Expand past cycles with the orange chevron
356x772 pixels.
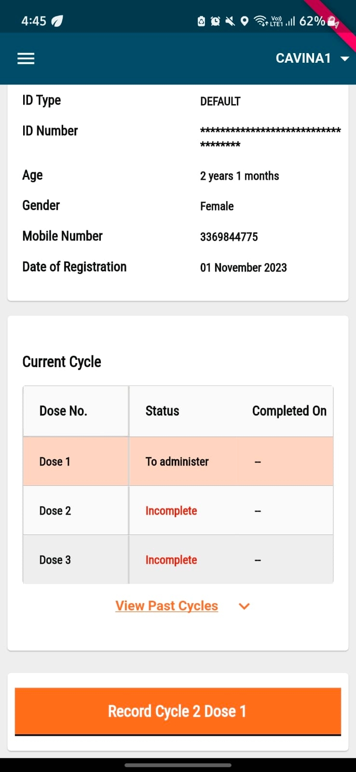coord(245,607)
